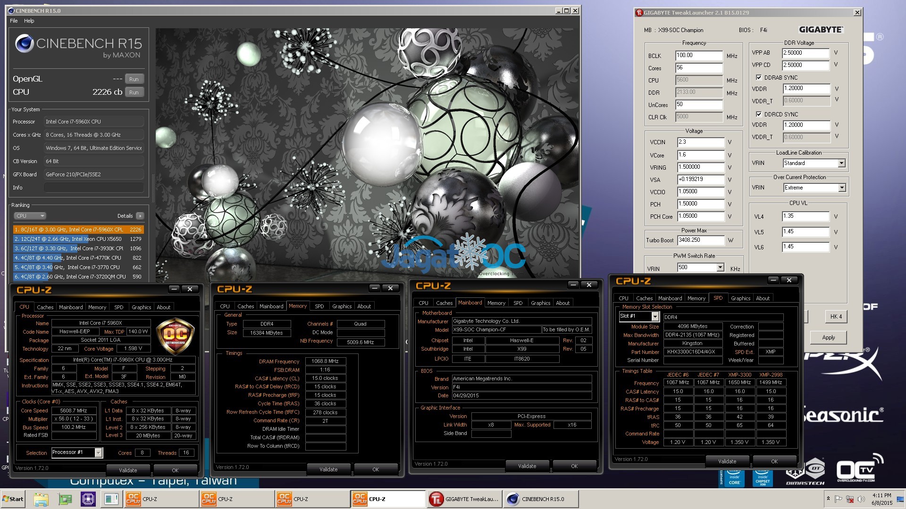The image size is (906, 509).
Task: Run the CPU benchmark
Action: point(134,92)
